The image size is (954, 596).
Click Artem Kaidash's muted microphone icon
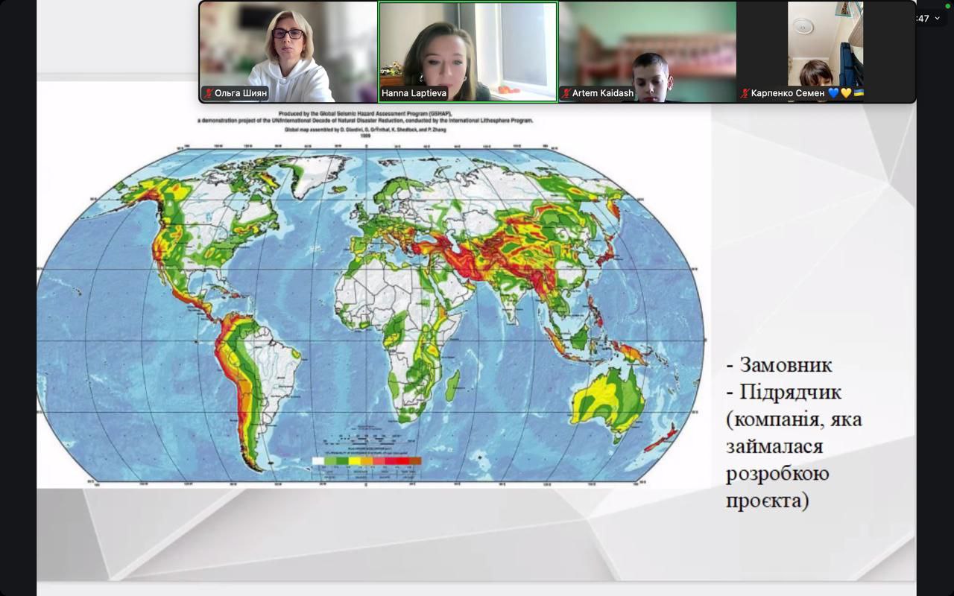click(x=566, y=94)
